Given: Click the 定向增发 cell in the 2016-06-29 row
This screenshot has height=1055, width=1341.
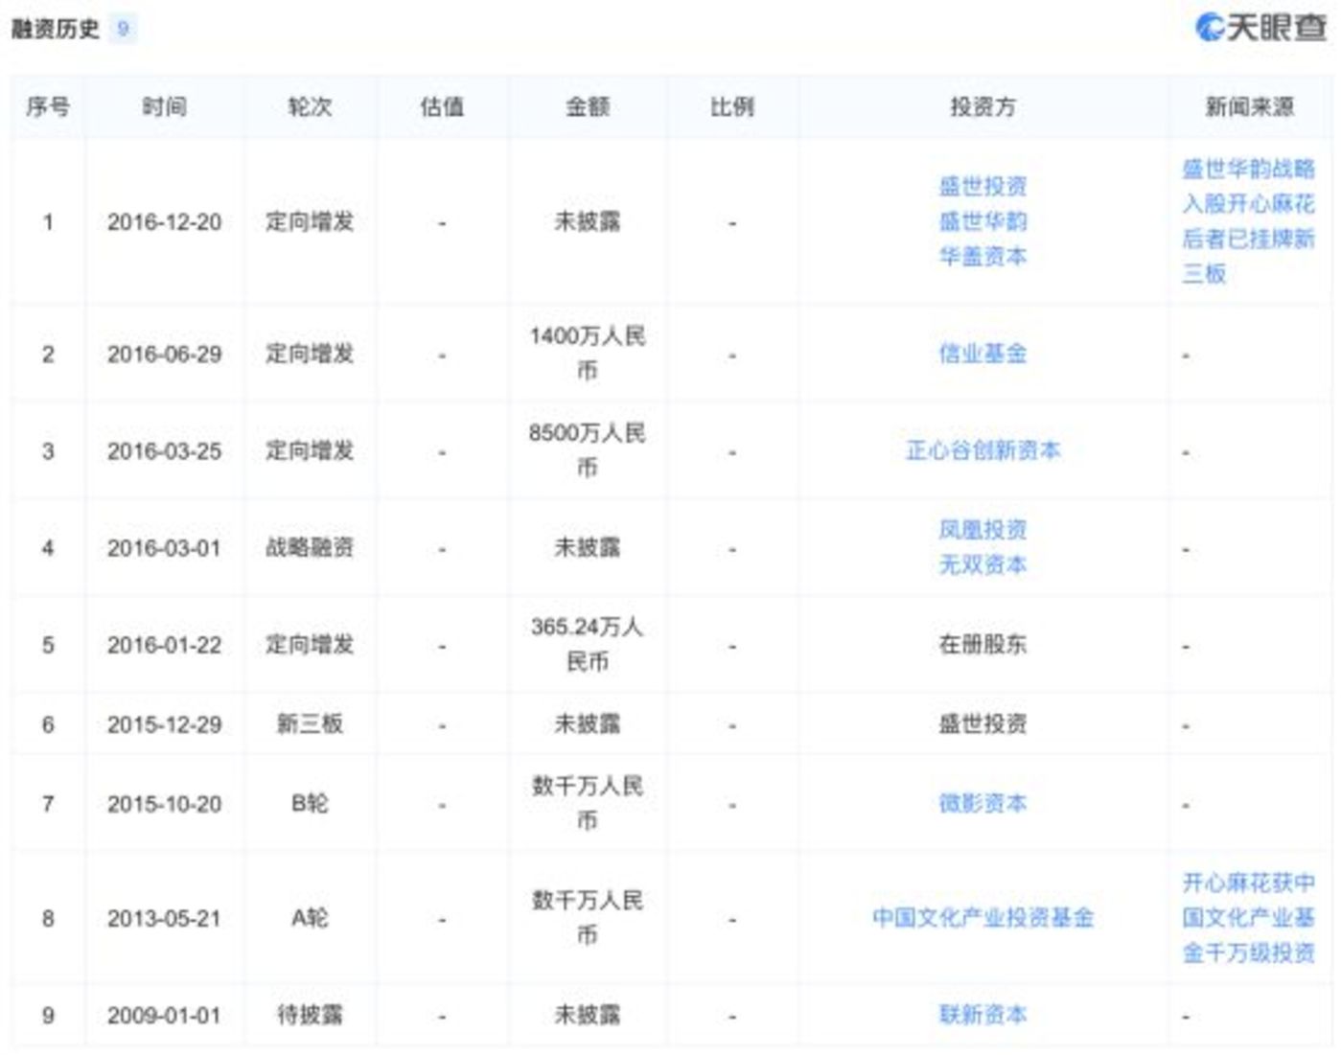Looking at the screenshot, I should click(x=310, y=354).
